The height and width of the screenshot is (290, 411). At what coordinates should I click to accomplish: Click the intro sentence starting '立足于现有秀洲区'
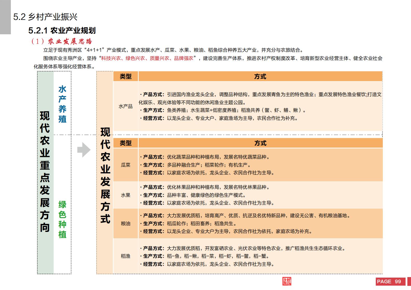pyautogui.click(x=173, y=50)
